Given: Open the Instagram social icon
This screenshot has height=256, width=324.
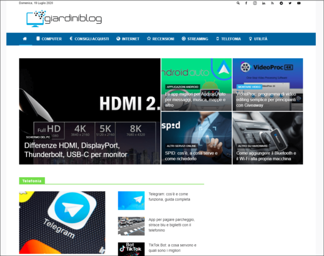Looking at the screenshot, I should click(x=255, y=3).
